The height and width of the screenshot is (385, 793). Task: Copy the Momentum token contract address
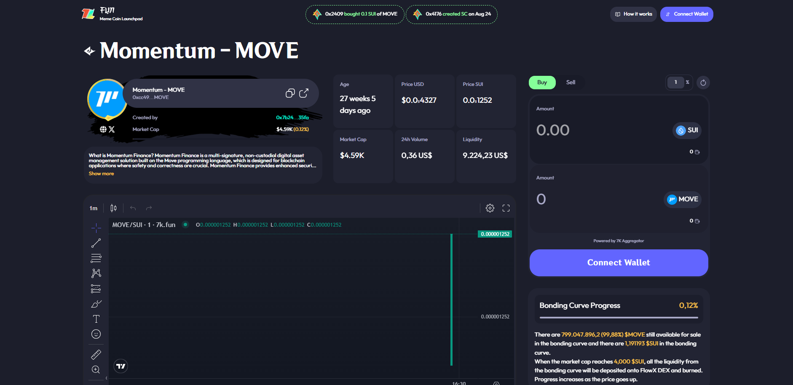(x=290, y=93)
